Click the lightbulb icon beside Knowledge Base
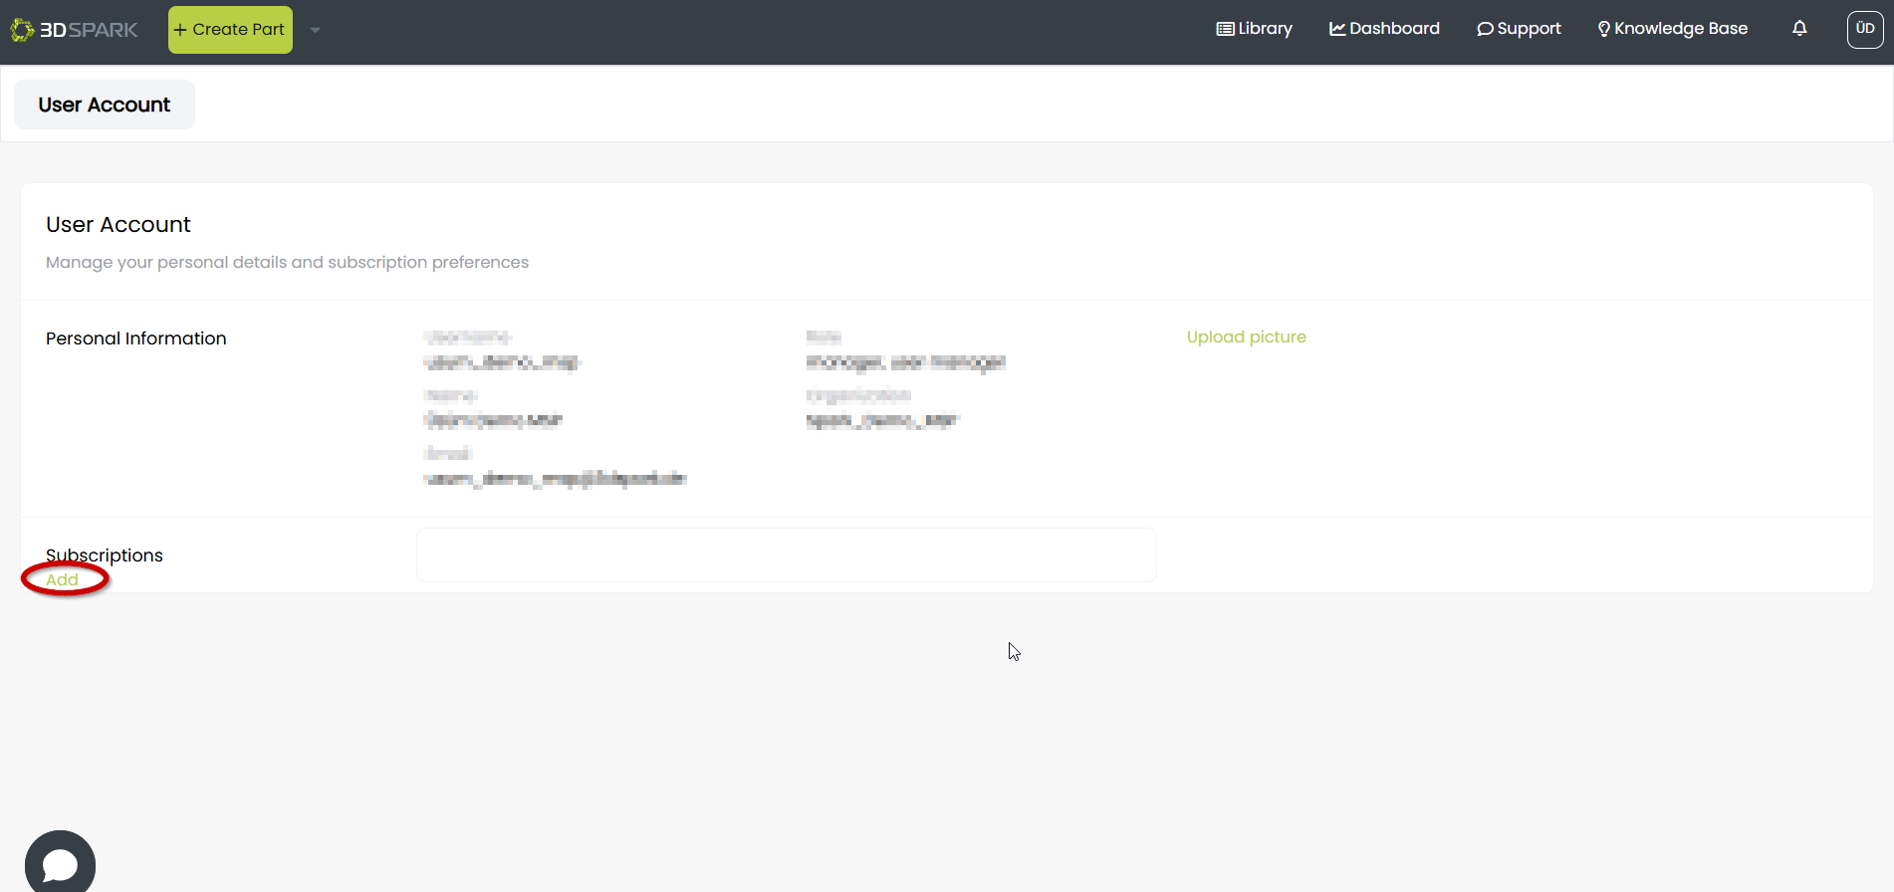 click(x=1603, y=29)
